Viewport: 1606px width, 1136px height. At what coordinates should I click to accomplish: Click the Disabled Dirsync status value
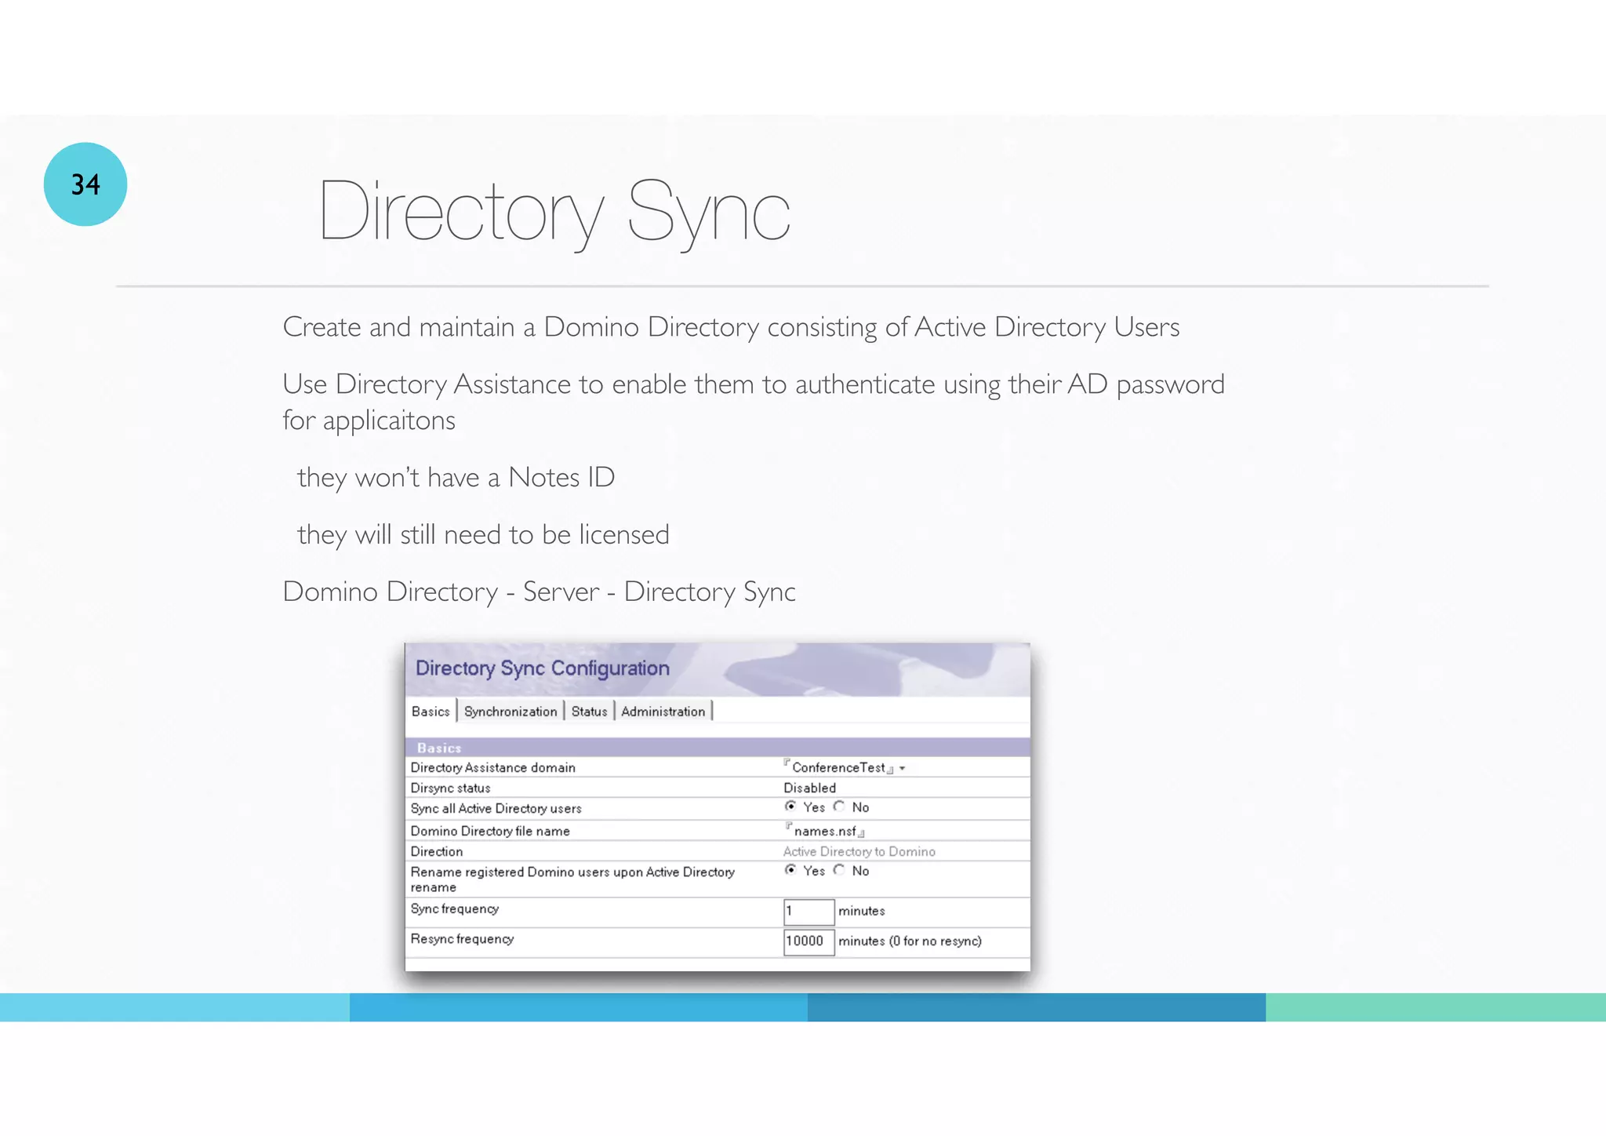(809, 788)
